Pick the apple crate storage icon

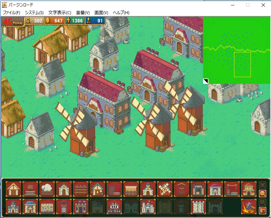[114, 189]
